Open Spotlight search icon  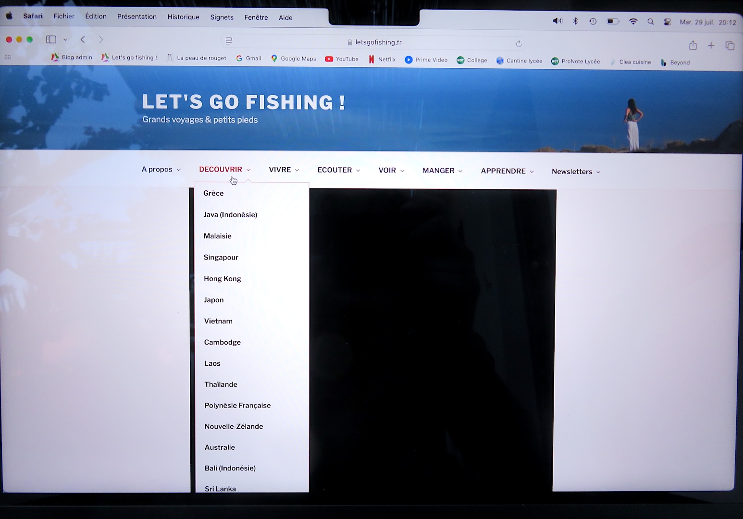pos(651,22)
